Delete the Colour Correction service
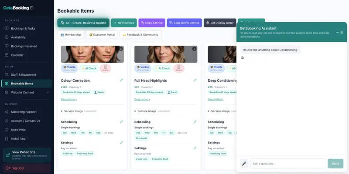 tap(105, 68)
